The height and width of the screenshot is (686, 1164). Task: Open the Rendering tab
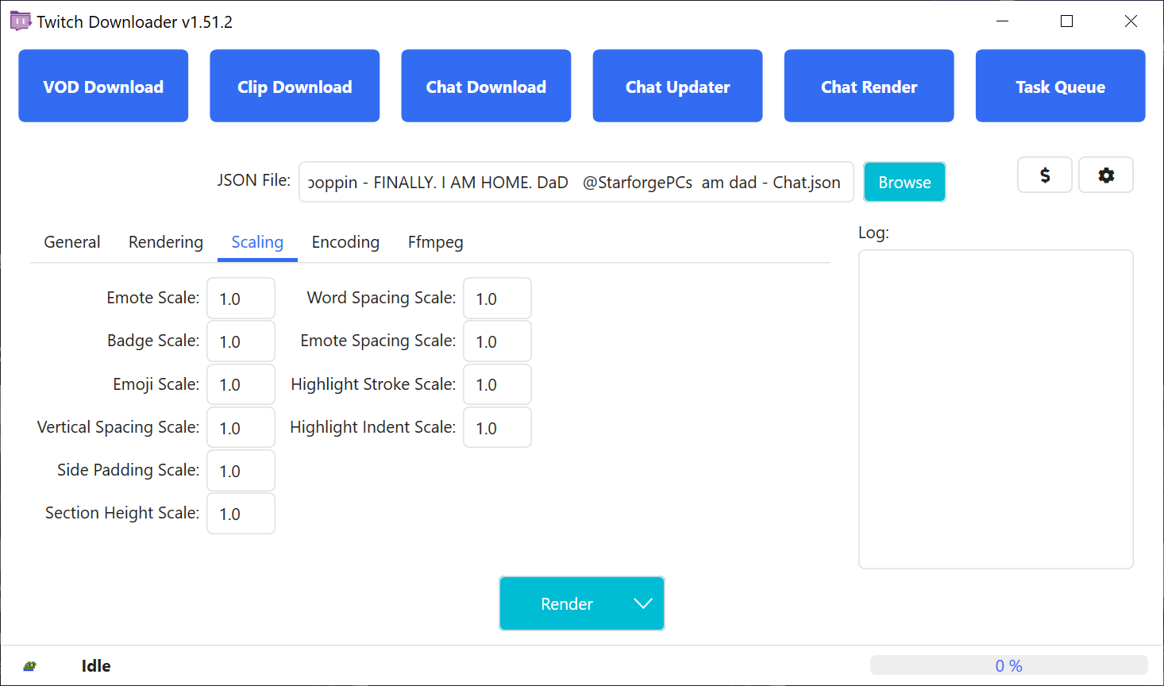coord(166,242)
